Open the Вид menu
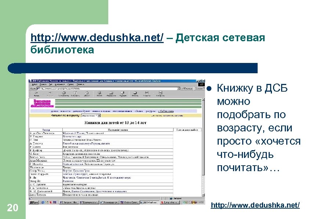 click(50, 84)
